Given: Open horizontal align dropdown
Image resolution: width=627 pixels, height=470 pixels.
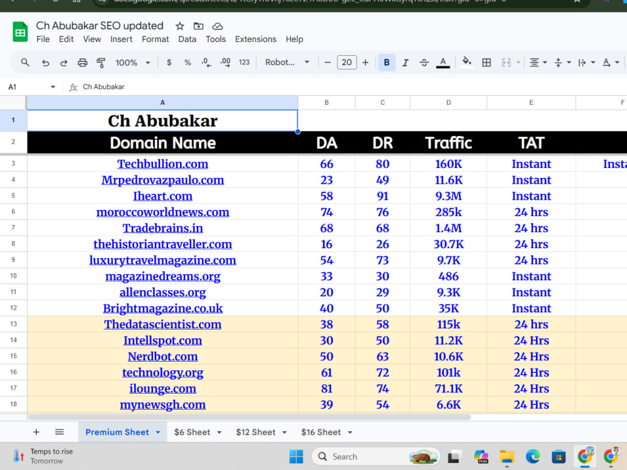Looking at the screenshot, I should [538, 62].
